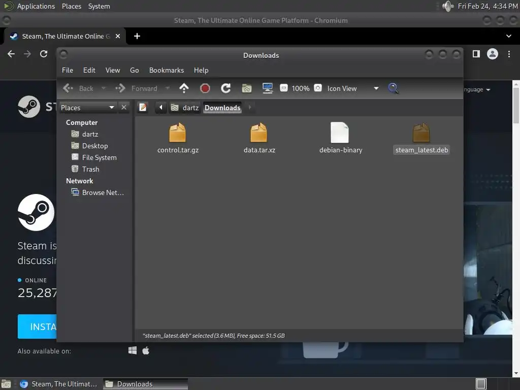520x390 pixels.
Task: Open dartz home in the sidebar
Action: tap(85, 134)
